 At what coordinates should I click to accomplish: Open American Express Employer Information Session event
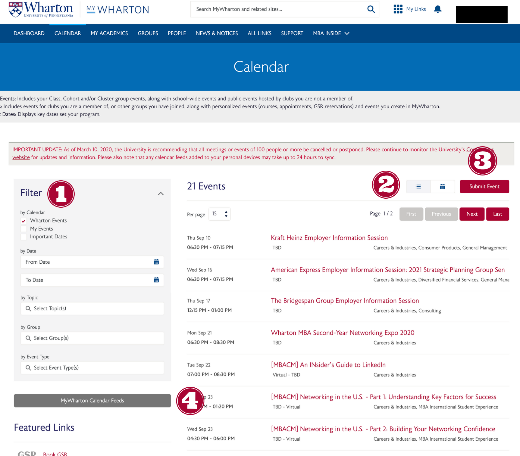(x=388, y=270)
